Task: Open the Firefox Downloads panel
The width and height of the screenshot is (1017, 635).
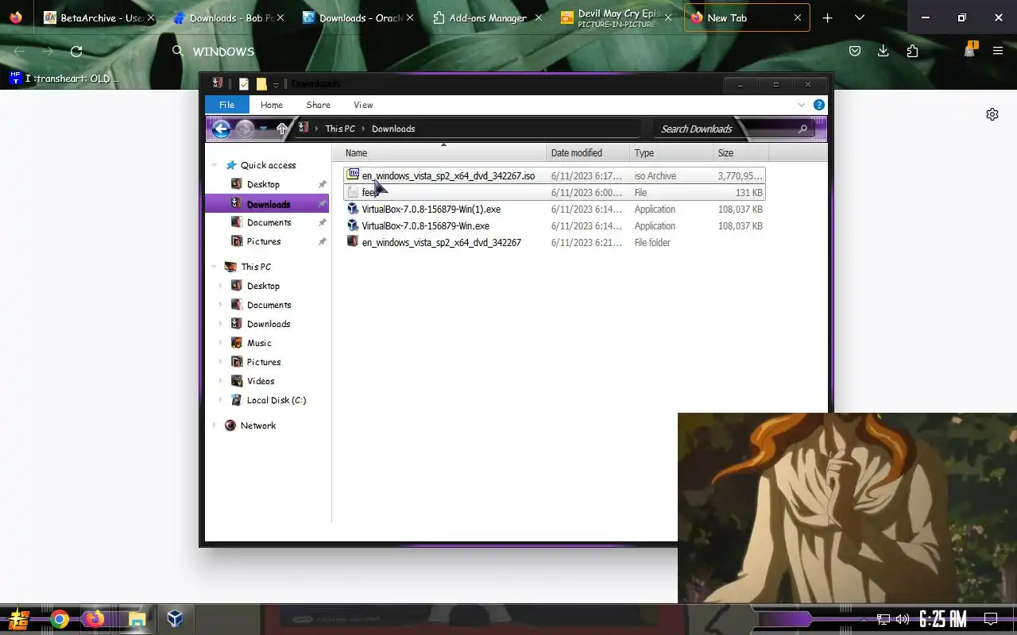Action: click(x=883, y=52)
